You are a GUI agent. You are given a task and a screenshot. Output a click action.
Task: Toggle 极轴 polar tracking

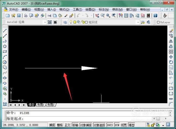click(75, 125)
